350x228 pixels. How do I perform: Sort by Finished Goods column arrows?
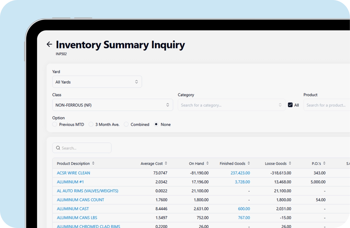249,163
